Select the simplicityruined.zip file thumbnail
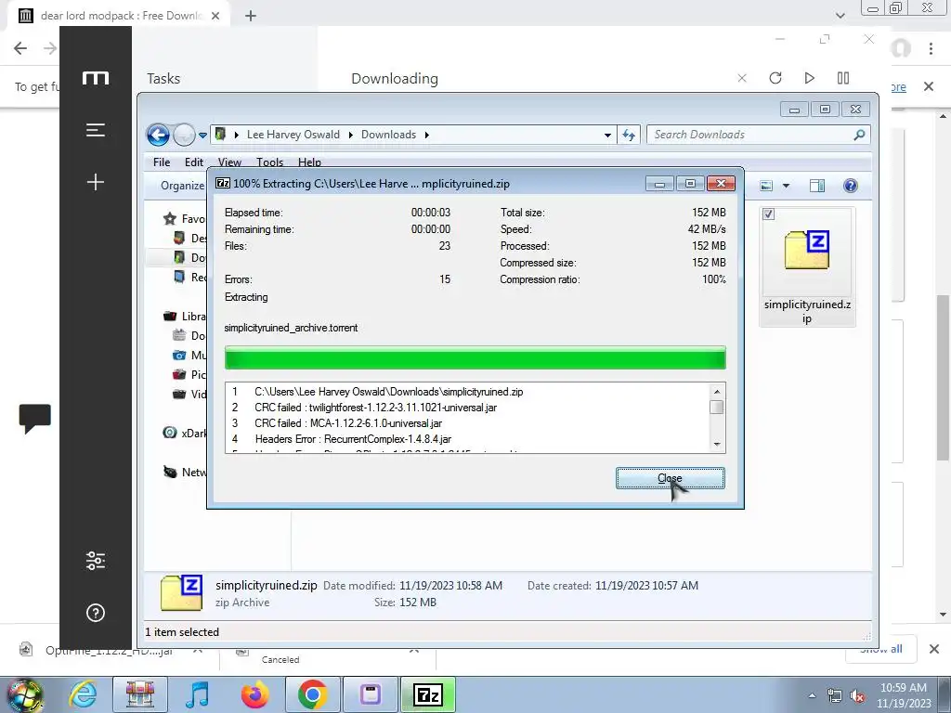 click(x=807, y=250)
